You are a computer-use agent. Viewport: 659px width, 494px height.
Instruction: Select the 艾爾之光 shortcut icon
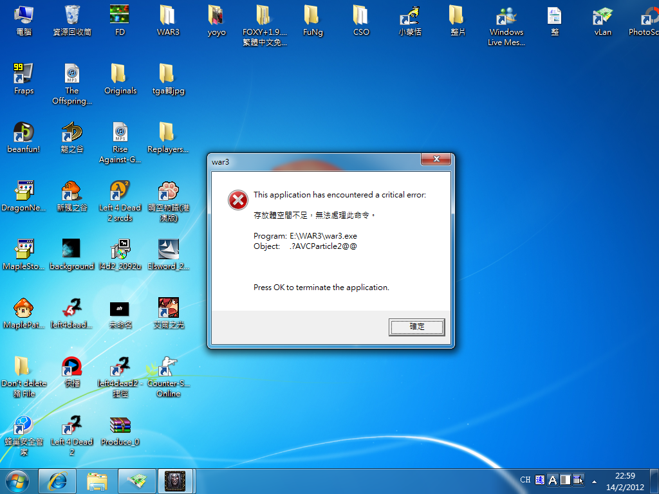[168, 313]
